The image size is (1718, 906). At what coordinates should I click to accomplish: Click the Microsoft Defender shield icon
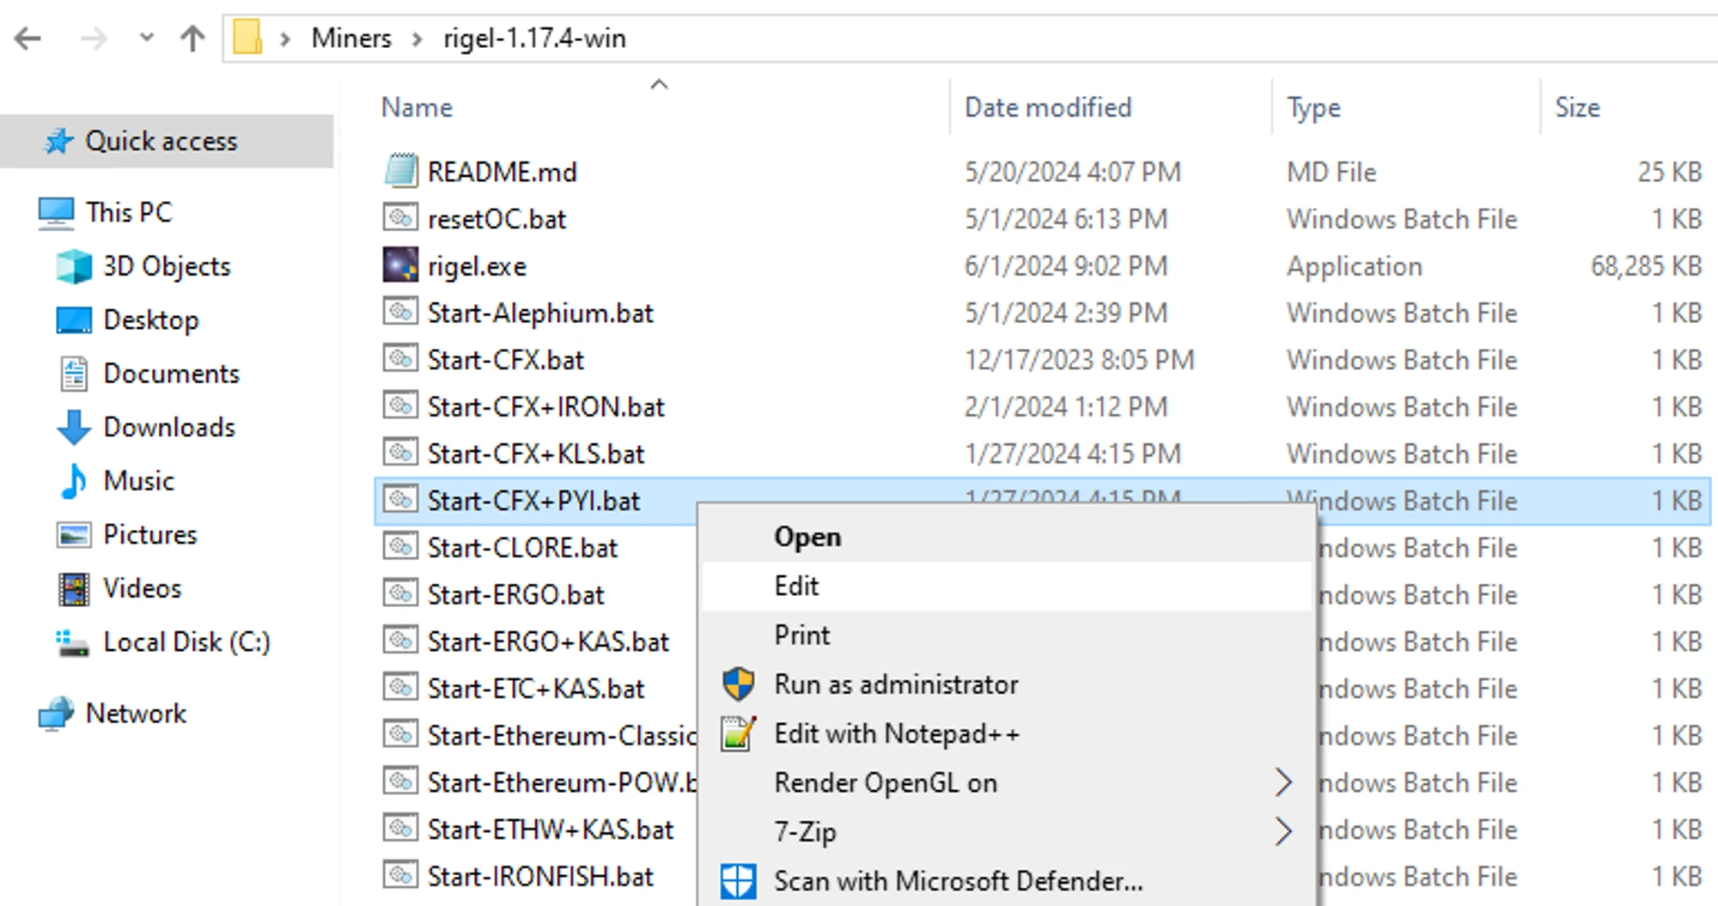click(x=738, y=881)
